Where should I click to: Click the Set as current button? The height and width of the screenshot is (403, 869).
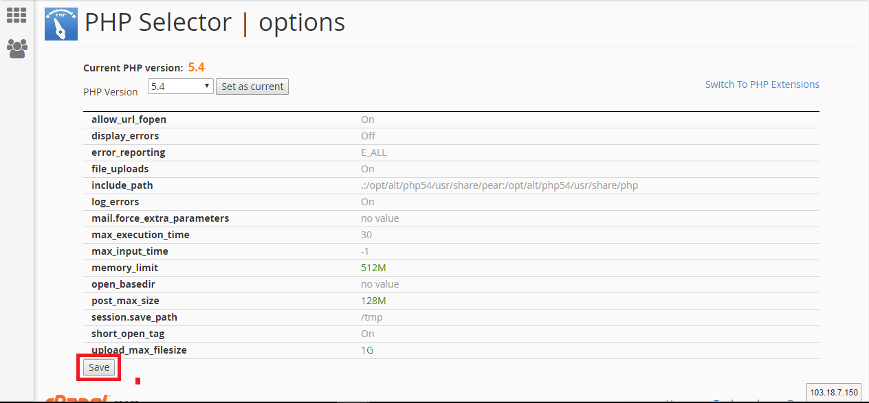(252, 87)
